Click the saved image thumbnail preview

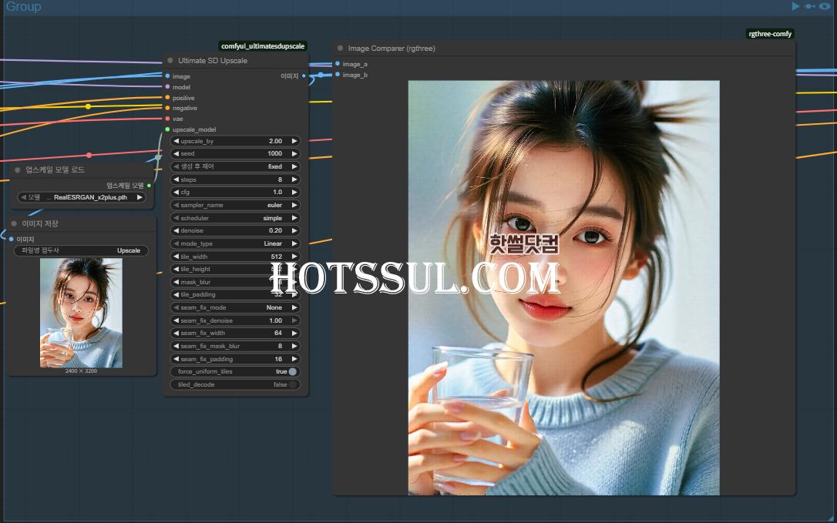point(81,312)
